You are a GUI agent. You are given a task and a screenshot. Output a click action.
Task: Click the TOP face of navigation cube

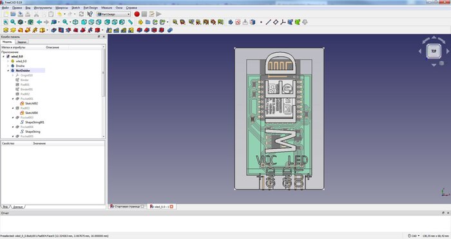point(434,51)
